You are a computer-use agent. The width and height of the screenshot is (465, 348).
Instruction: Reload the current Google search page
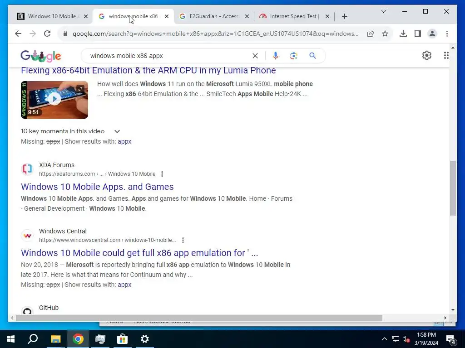[x=47, y=34]
